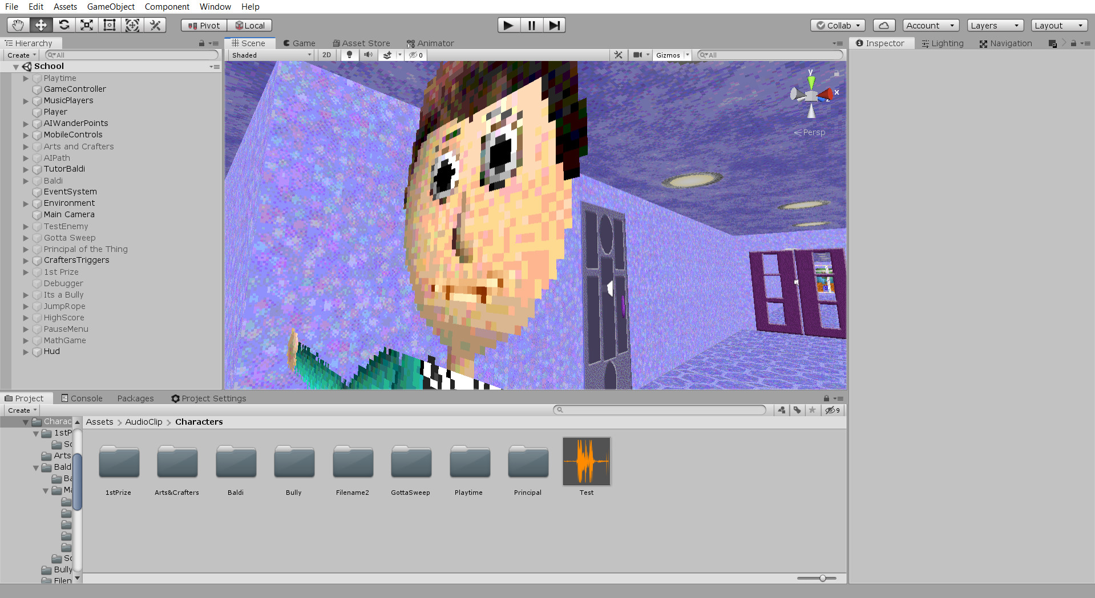Open the Shaded draw mode dropdown
This screenshot has height=598, width=1095.
coord(269,55)
